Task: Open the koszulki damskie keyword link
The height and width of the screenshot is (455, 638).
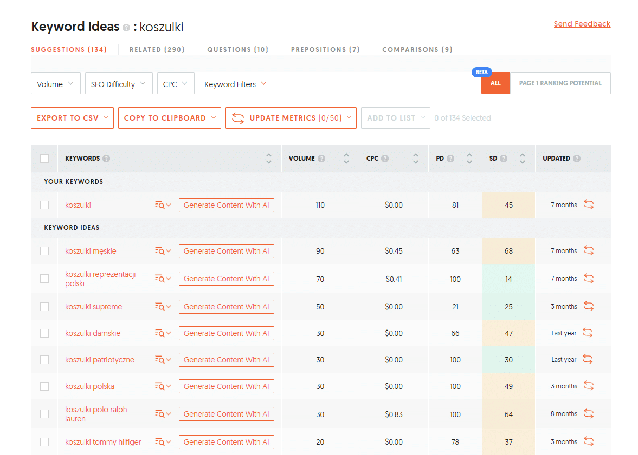Action: click(x=93, y=333)
